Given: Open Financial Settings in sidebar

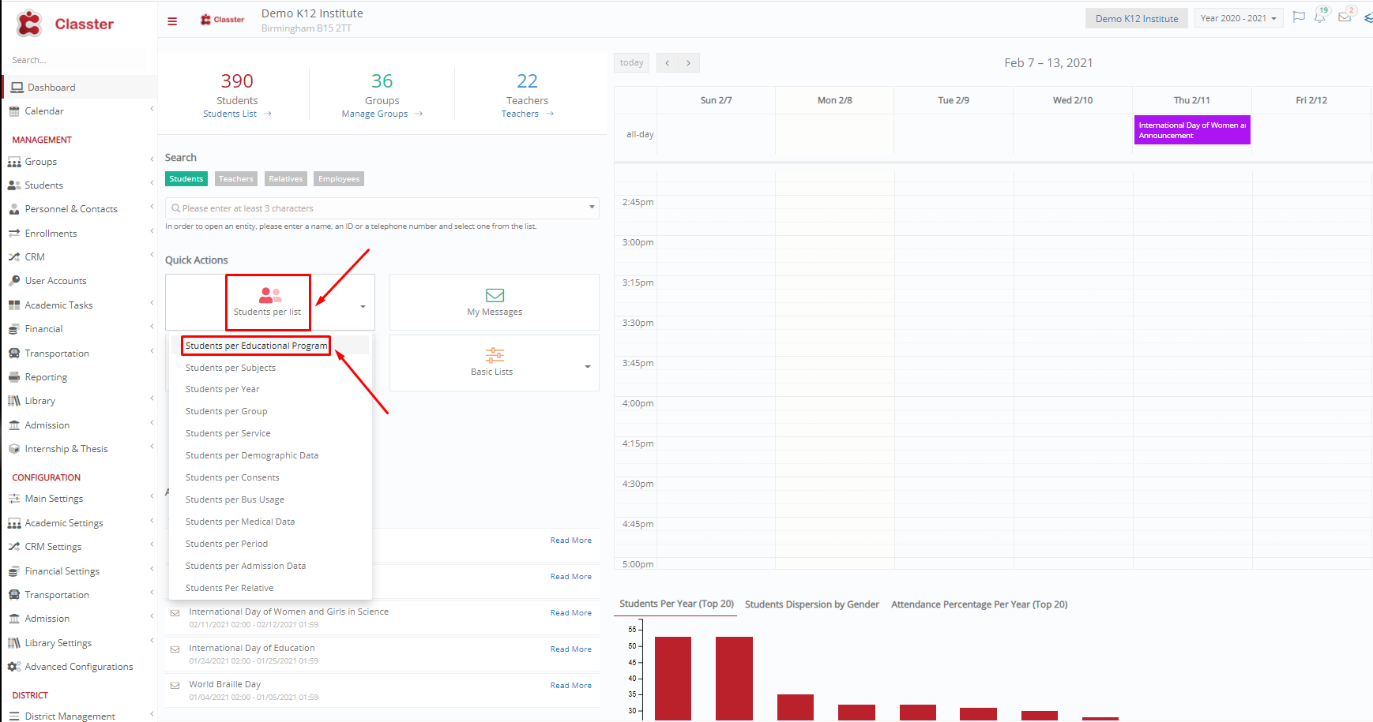Looking at the screenshot, I should 62,571.
